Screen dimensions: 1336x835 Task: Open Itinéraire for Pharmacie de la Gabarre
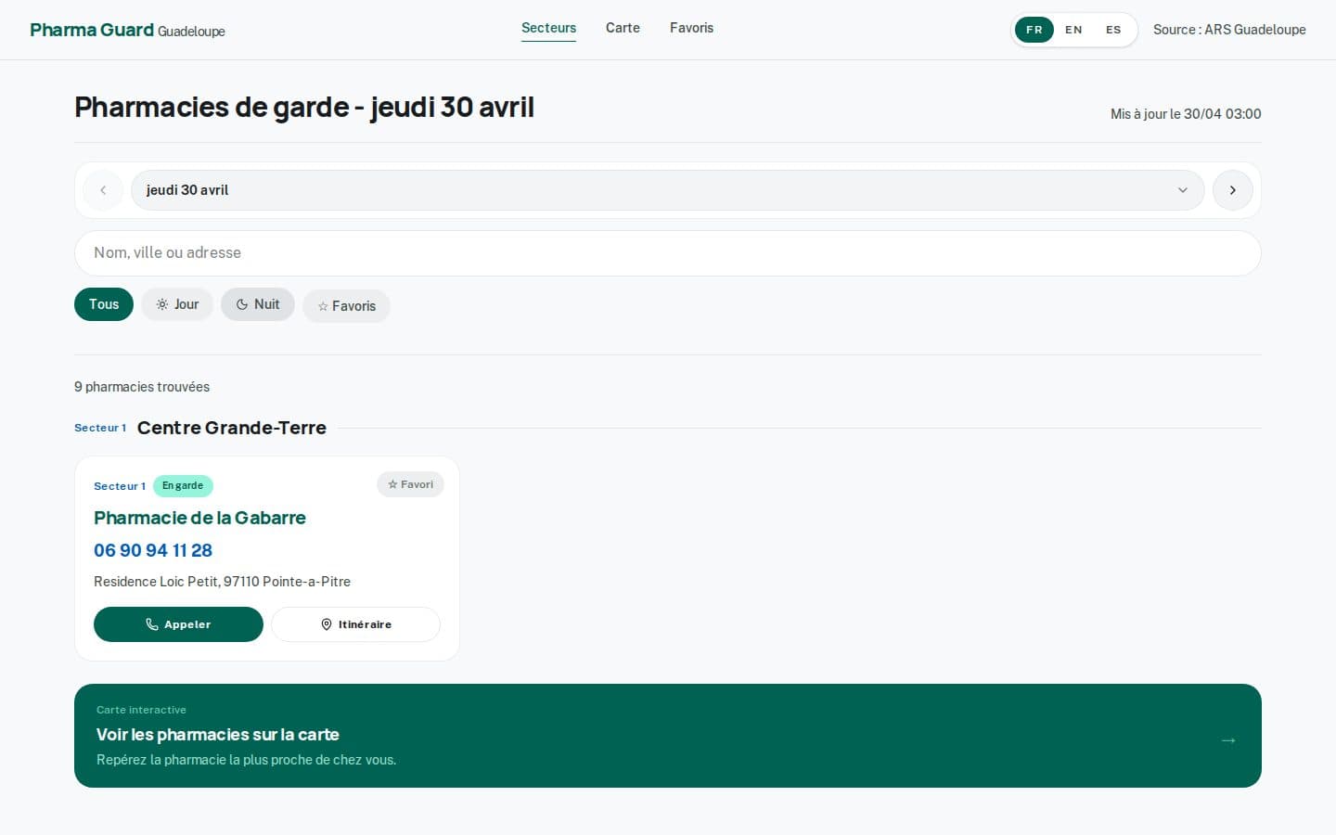[355, 624]
